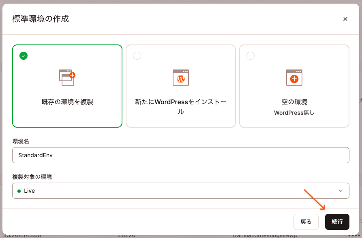
Task: Select the 空の環境 radio button
Action: point(251,56)
